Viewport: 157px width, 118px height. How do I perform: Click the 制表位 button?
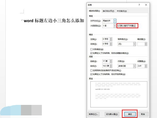[94, 114]
